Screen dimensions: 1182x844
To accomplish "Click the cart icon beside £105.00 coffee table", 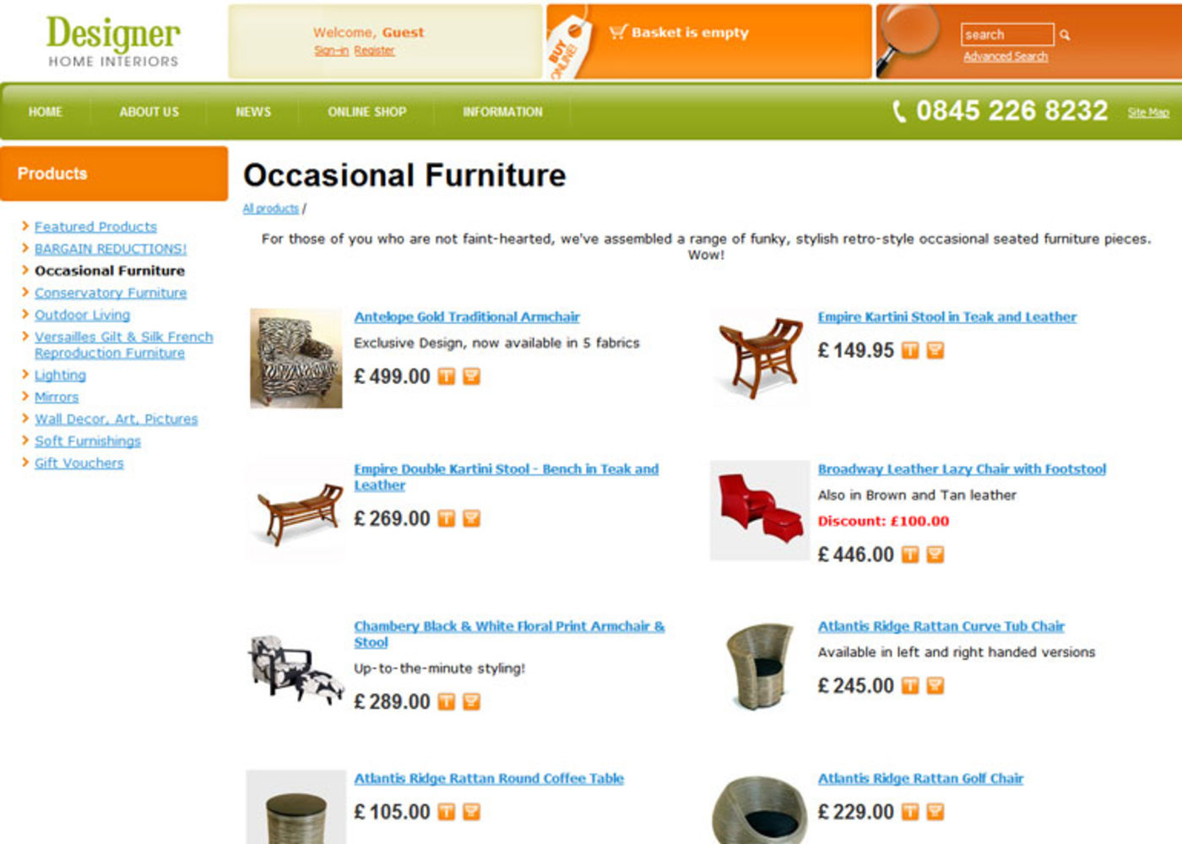I will click(x=472, y=812).
